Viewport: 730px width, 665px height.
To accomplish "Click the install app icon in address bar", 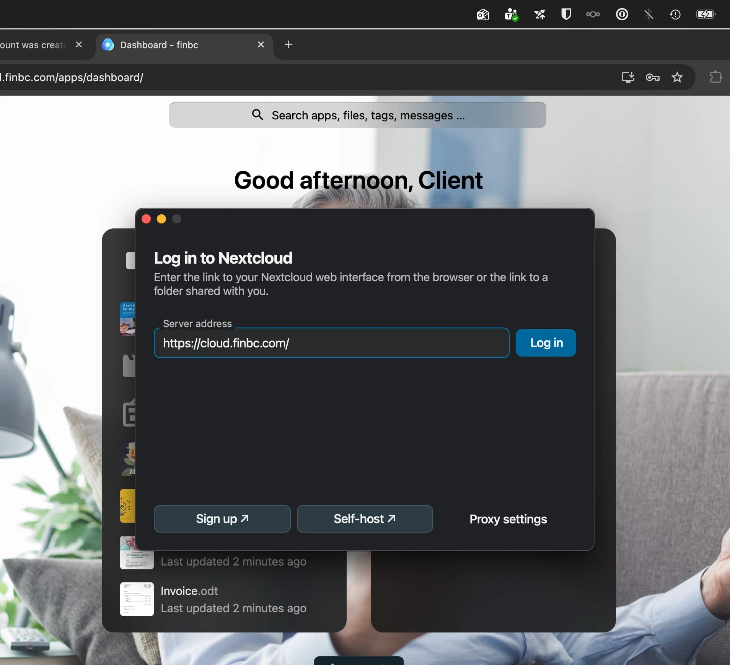I will 628,77.
